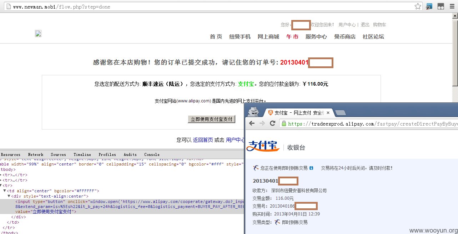Collapse the <td align="center"> node
Viewport: 458px width, 234px height.
[5, 191]
